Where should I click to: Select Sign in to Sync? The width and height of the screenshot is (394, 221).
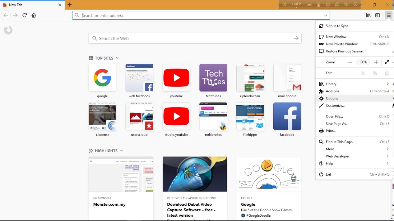(x=355, y=26)
